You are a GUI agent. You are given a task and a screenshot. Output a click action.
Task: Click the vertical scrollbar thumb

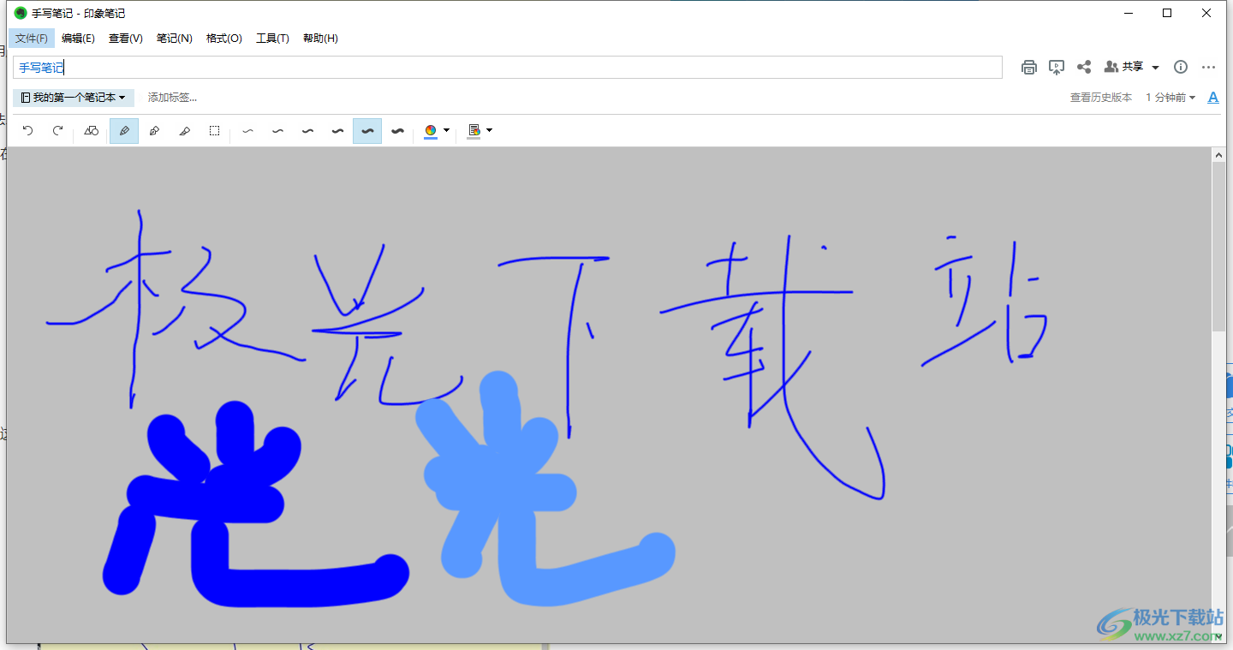coord(1218,246)
